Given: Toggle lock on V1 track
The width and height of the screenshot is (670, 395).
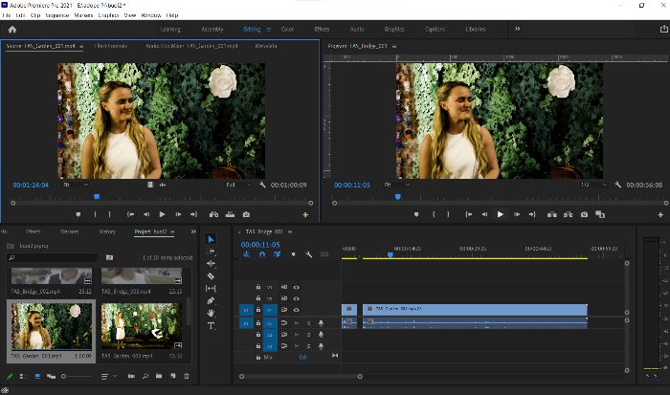Looking at the screenshot, I should tap(258, 310).
